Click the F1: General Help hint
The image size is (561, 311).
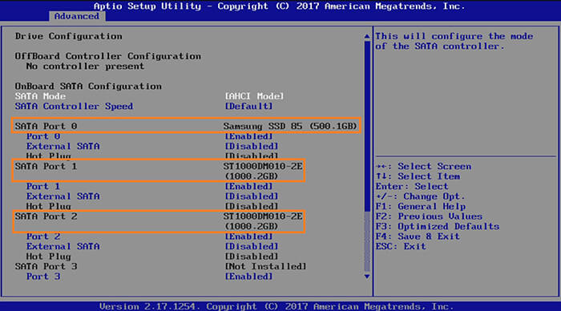[421, 207]
